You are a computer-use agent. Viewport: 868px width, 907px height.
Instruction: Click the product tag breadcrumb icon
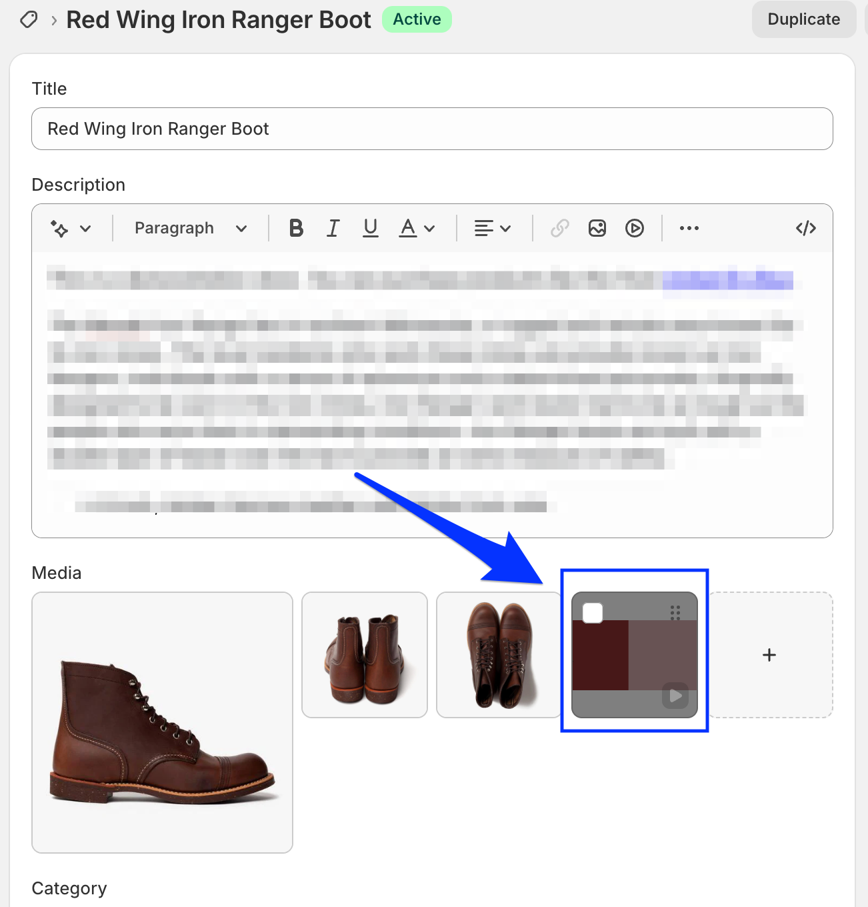click(x=29, y=20)
